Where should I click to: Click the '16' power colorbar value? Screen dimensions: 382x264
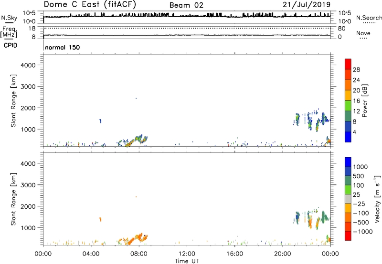click(x=356, y=101)
